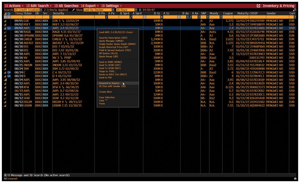Click the magnifier zoom icon below Inventory & Pricing

pyautogui.click(x=295, y=10)
